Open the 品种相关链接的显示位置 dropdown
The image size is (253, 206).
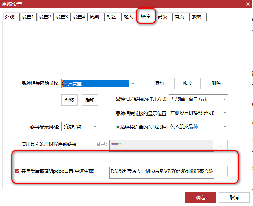[x=225, y=113]
